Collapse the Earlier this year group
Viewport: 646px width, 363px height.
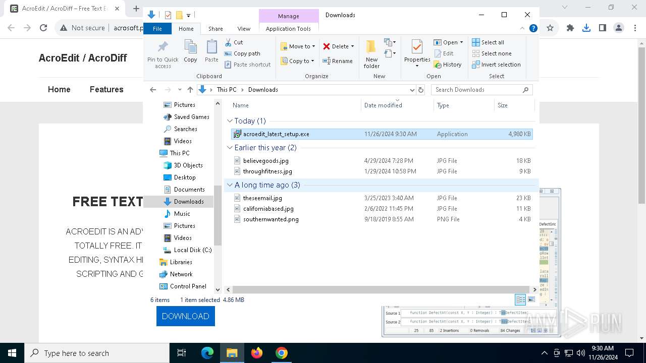230,148
